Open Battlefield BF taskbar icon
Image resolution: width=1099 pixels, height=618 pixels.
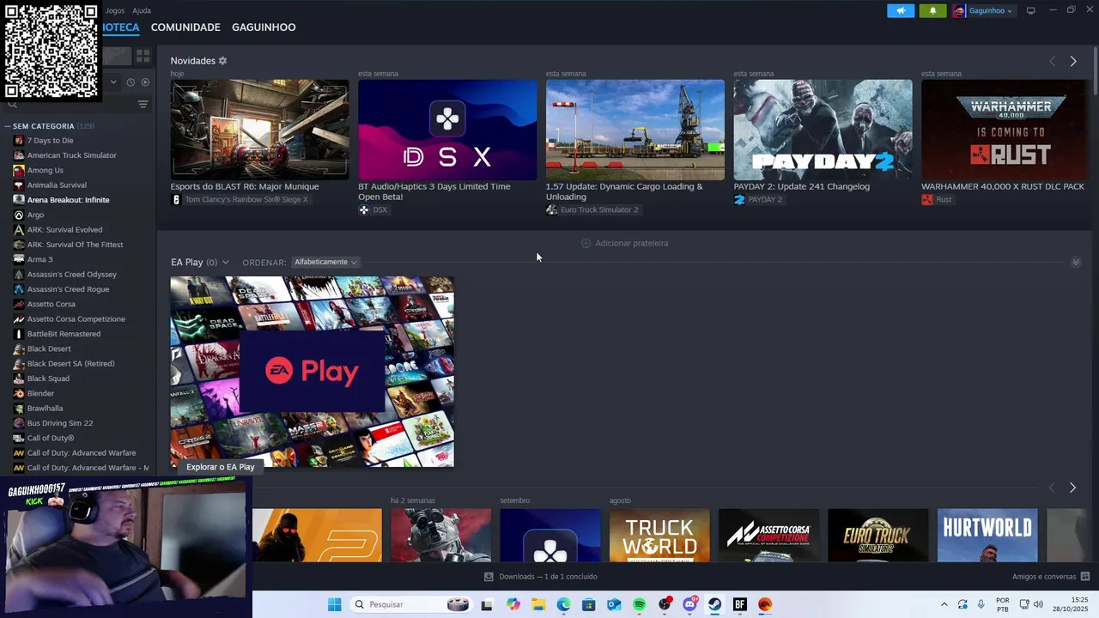(x=740, y=604)
